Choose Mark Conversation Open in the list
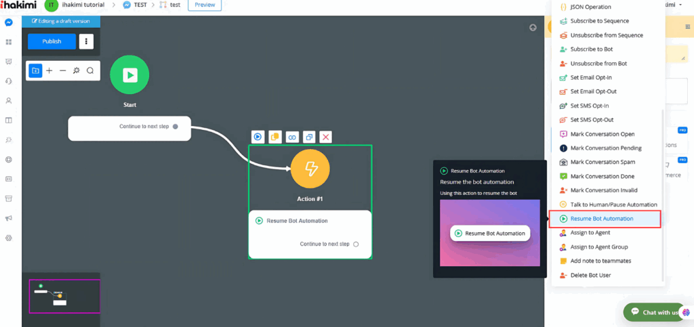 pos(602,134)
